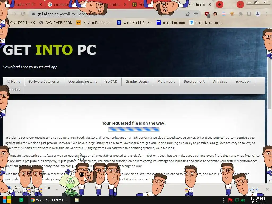Click the blue striped download progress bar
272x204 pixels.
click(134, 129)
